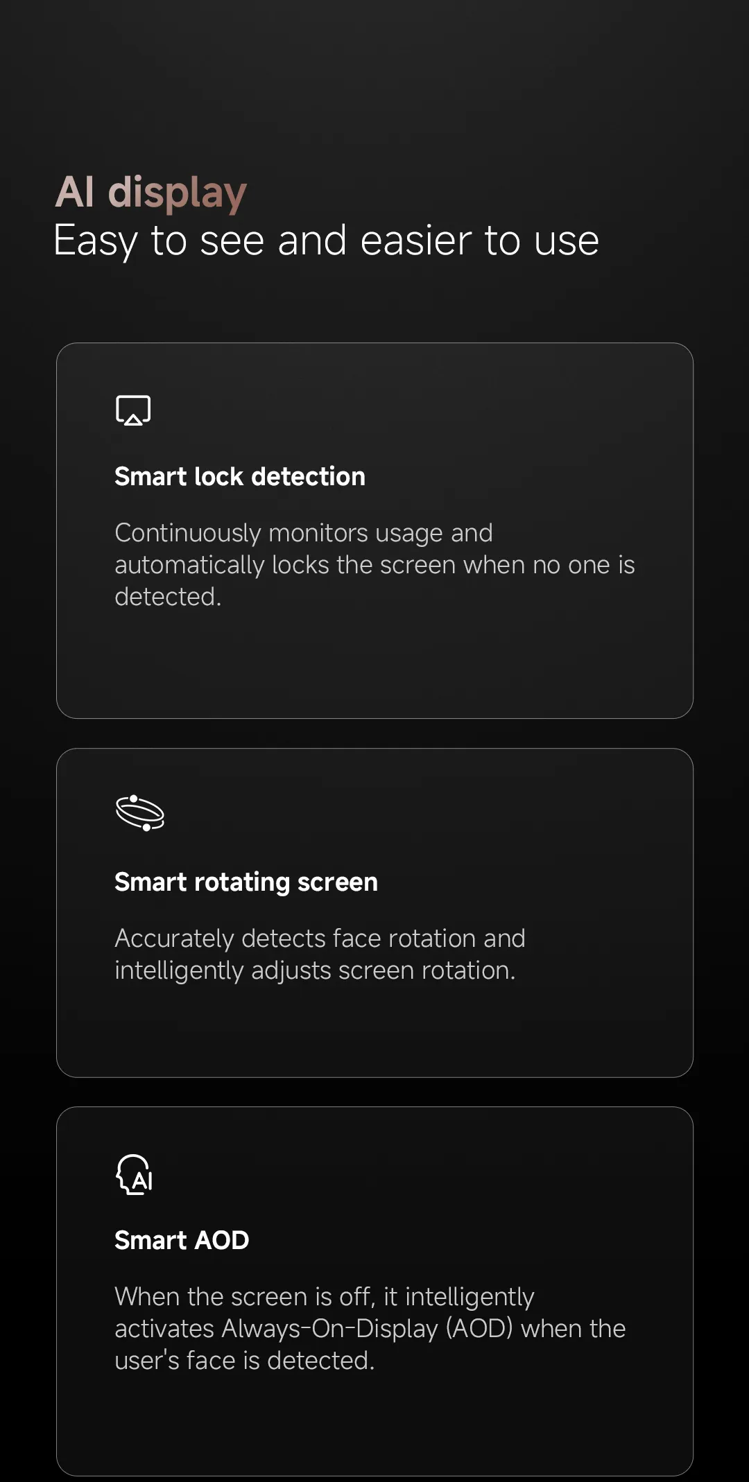Viewport: 749px width, 1482px height.
Task: Click the lone word 'detected.' in lock card
Action: 168,597
